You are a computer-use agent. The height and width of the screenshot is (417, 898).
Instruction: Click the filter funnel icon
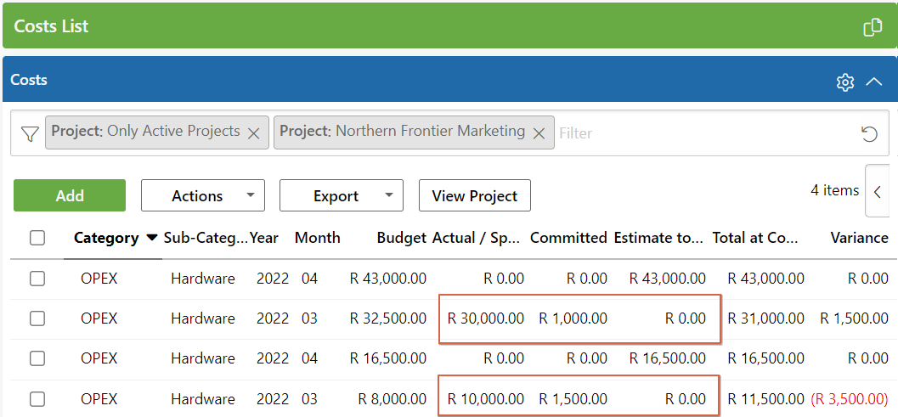pos(30,133)
